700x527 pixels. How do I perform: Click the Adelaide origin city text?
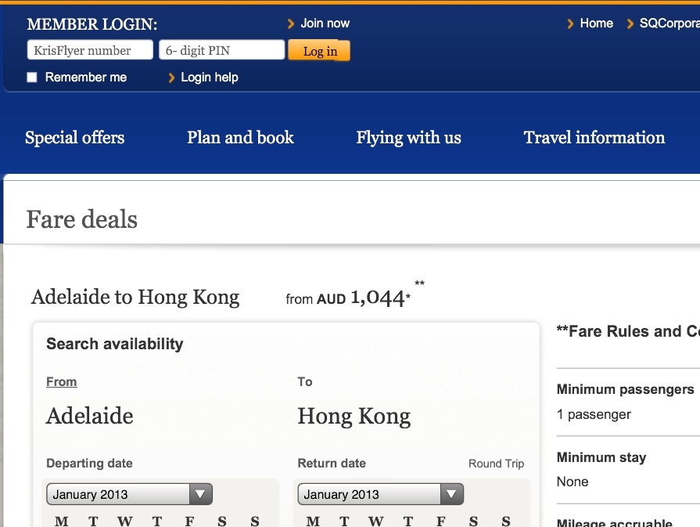(89, 416)
